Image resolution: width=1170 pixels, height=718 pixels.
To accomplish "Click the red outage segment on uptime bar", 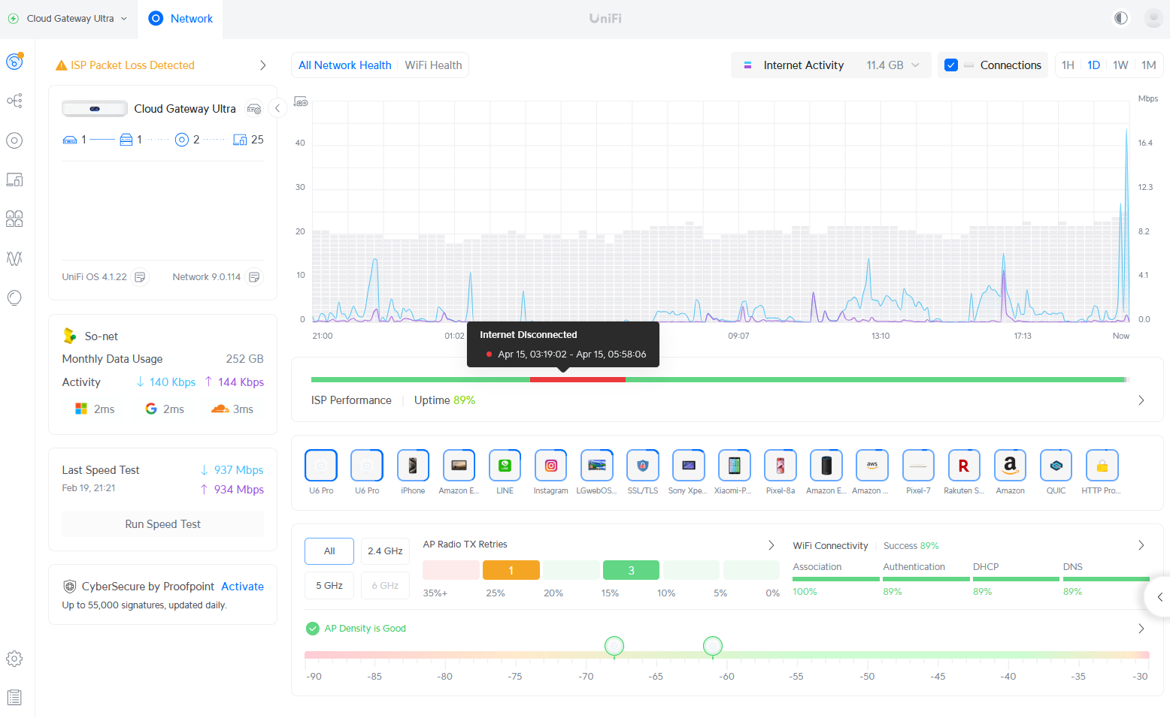I will click(577, 380).
